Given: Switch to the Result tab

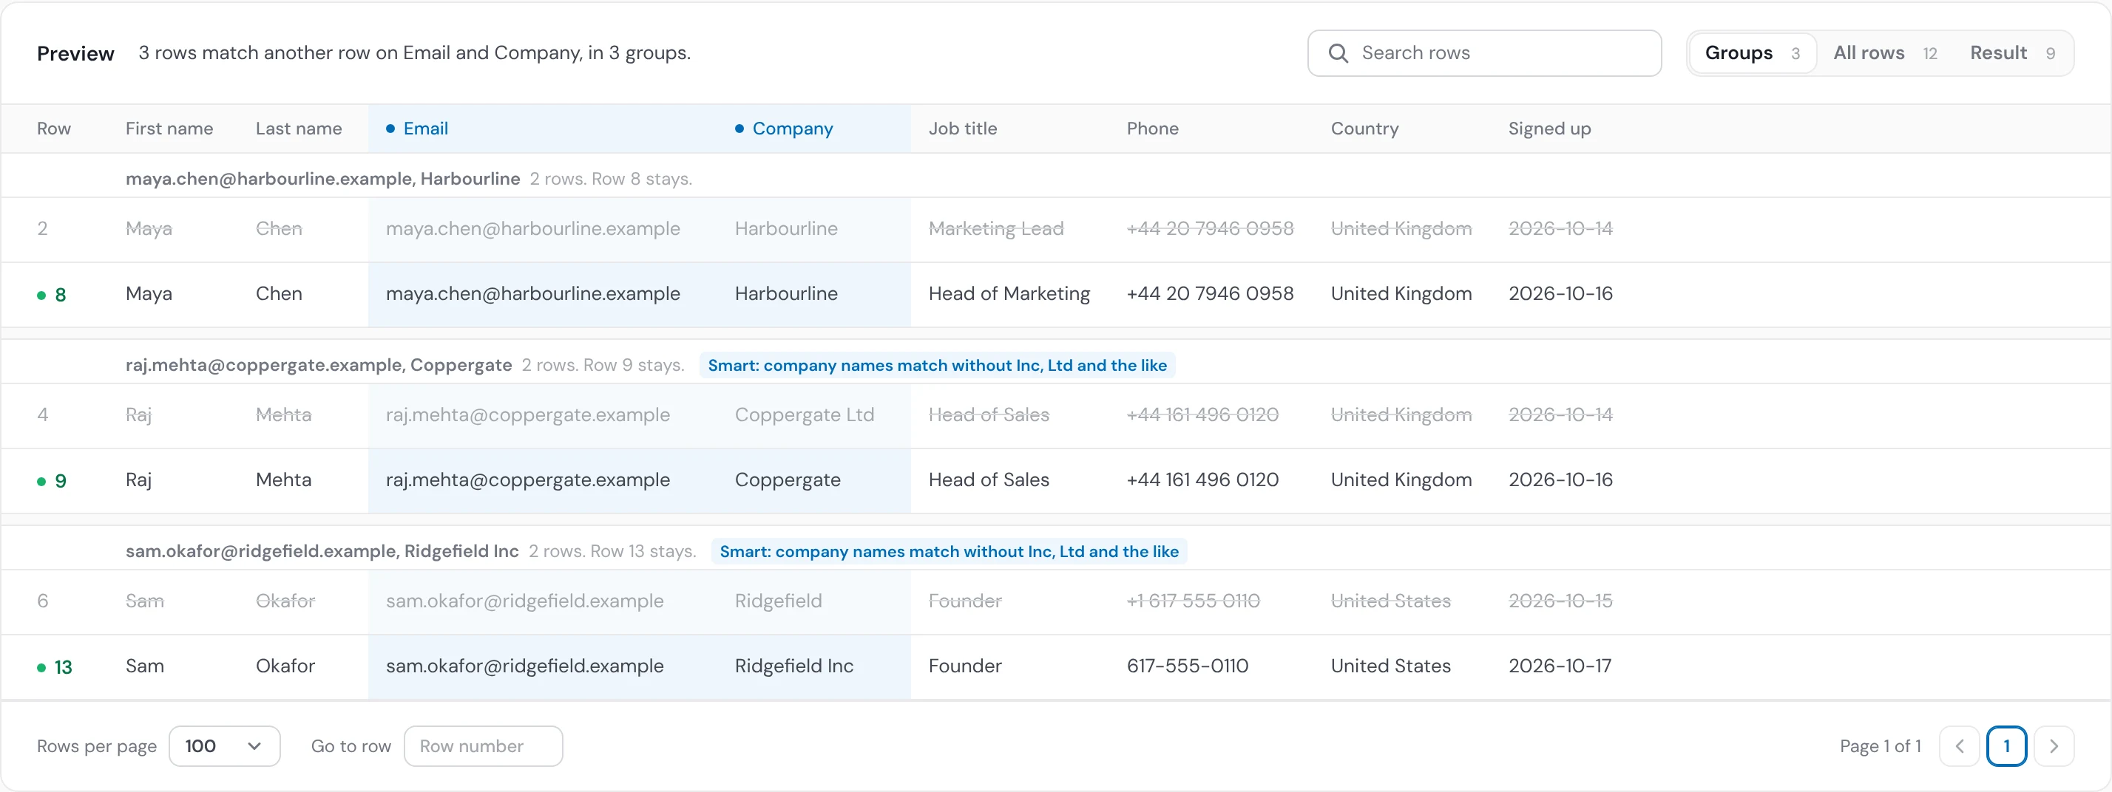Looking at the screenshot, I should click(2012, 53).
